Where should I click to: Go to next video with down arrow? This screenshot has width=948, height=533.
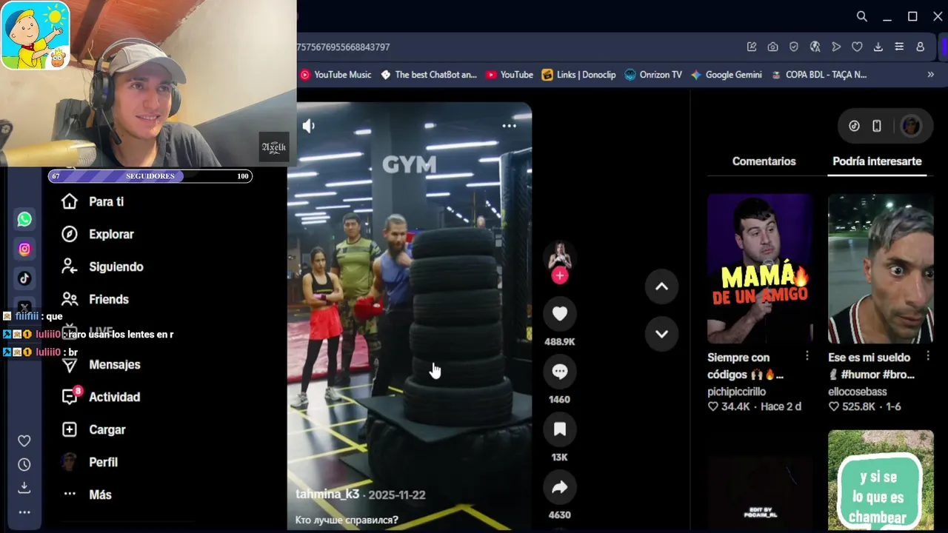(661, 334)
